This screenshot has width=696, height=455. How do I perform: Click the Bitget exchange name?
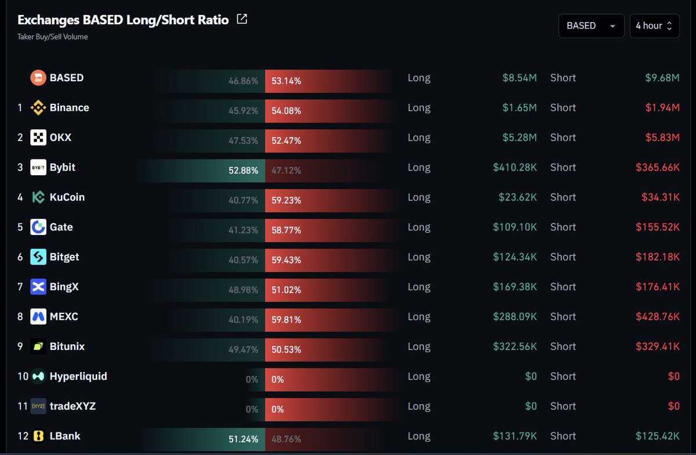[x=64, y=257]
